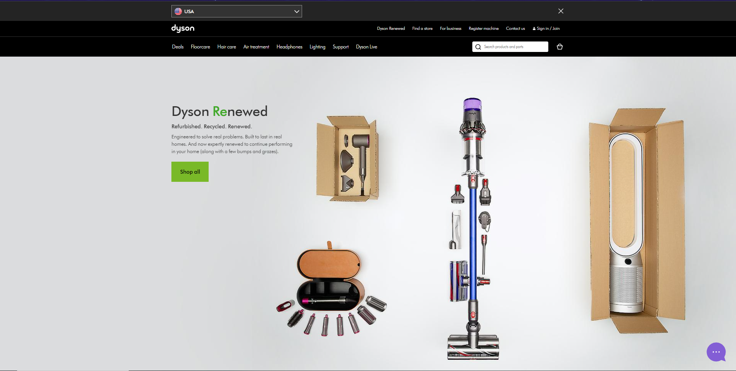Image resolution: width=736 pixels, height=371 pixels.
Task: Click the Dyson Renewed heading
Action: [219, 111]
